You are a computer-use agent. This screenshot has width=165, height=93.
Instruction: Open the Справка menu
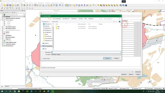pos(62,3)
